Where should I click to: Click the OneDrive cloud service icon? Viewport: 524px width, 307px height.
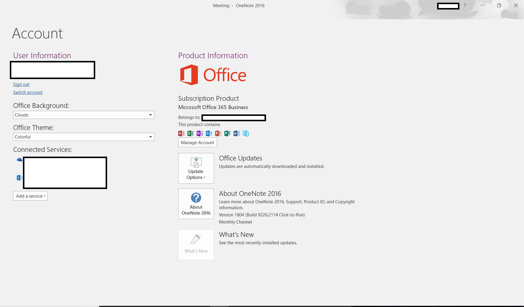pos(20,160)
